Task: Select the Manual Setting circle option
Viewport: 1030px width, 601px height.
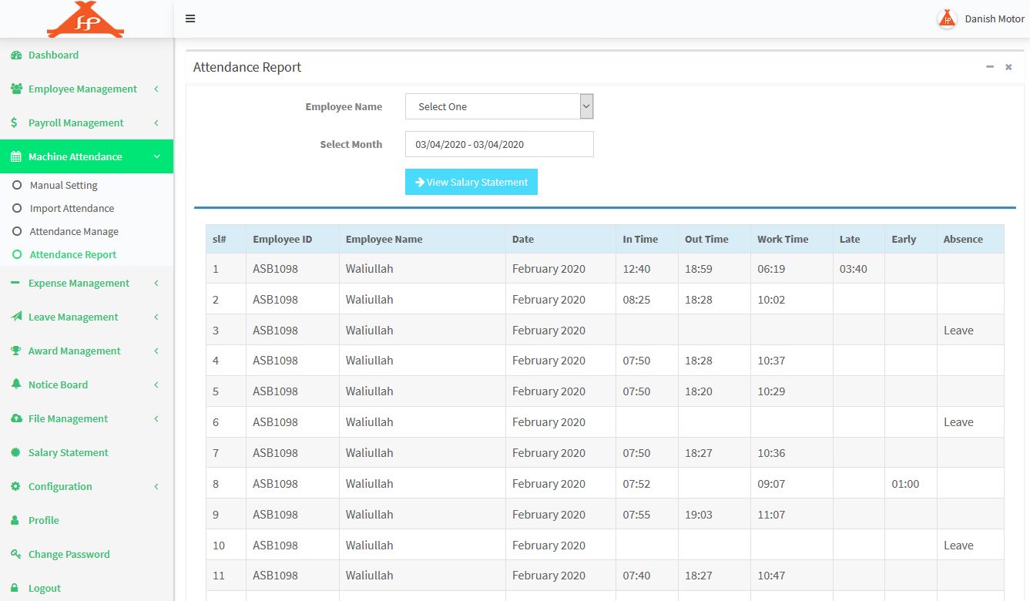Action: 17,186
